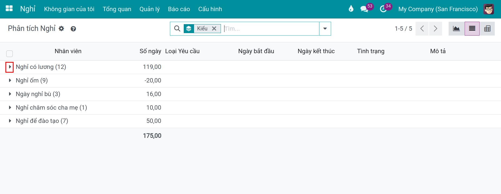Open the Tổng quan menu
This screenshot has height=194, width=501.
point(117,9)
